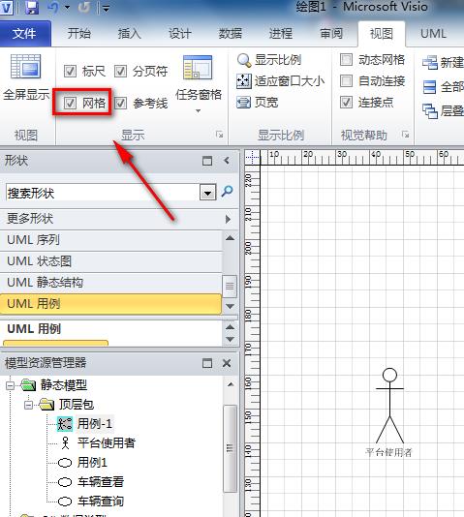Screen dimensions: 464x517
Task: Click the 任务窗格 task panes icon
Action: 198,67
